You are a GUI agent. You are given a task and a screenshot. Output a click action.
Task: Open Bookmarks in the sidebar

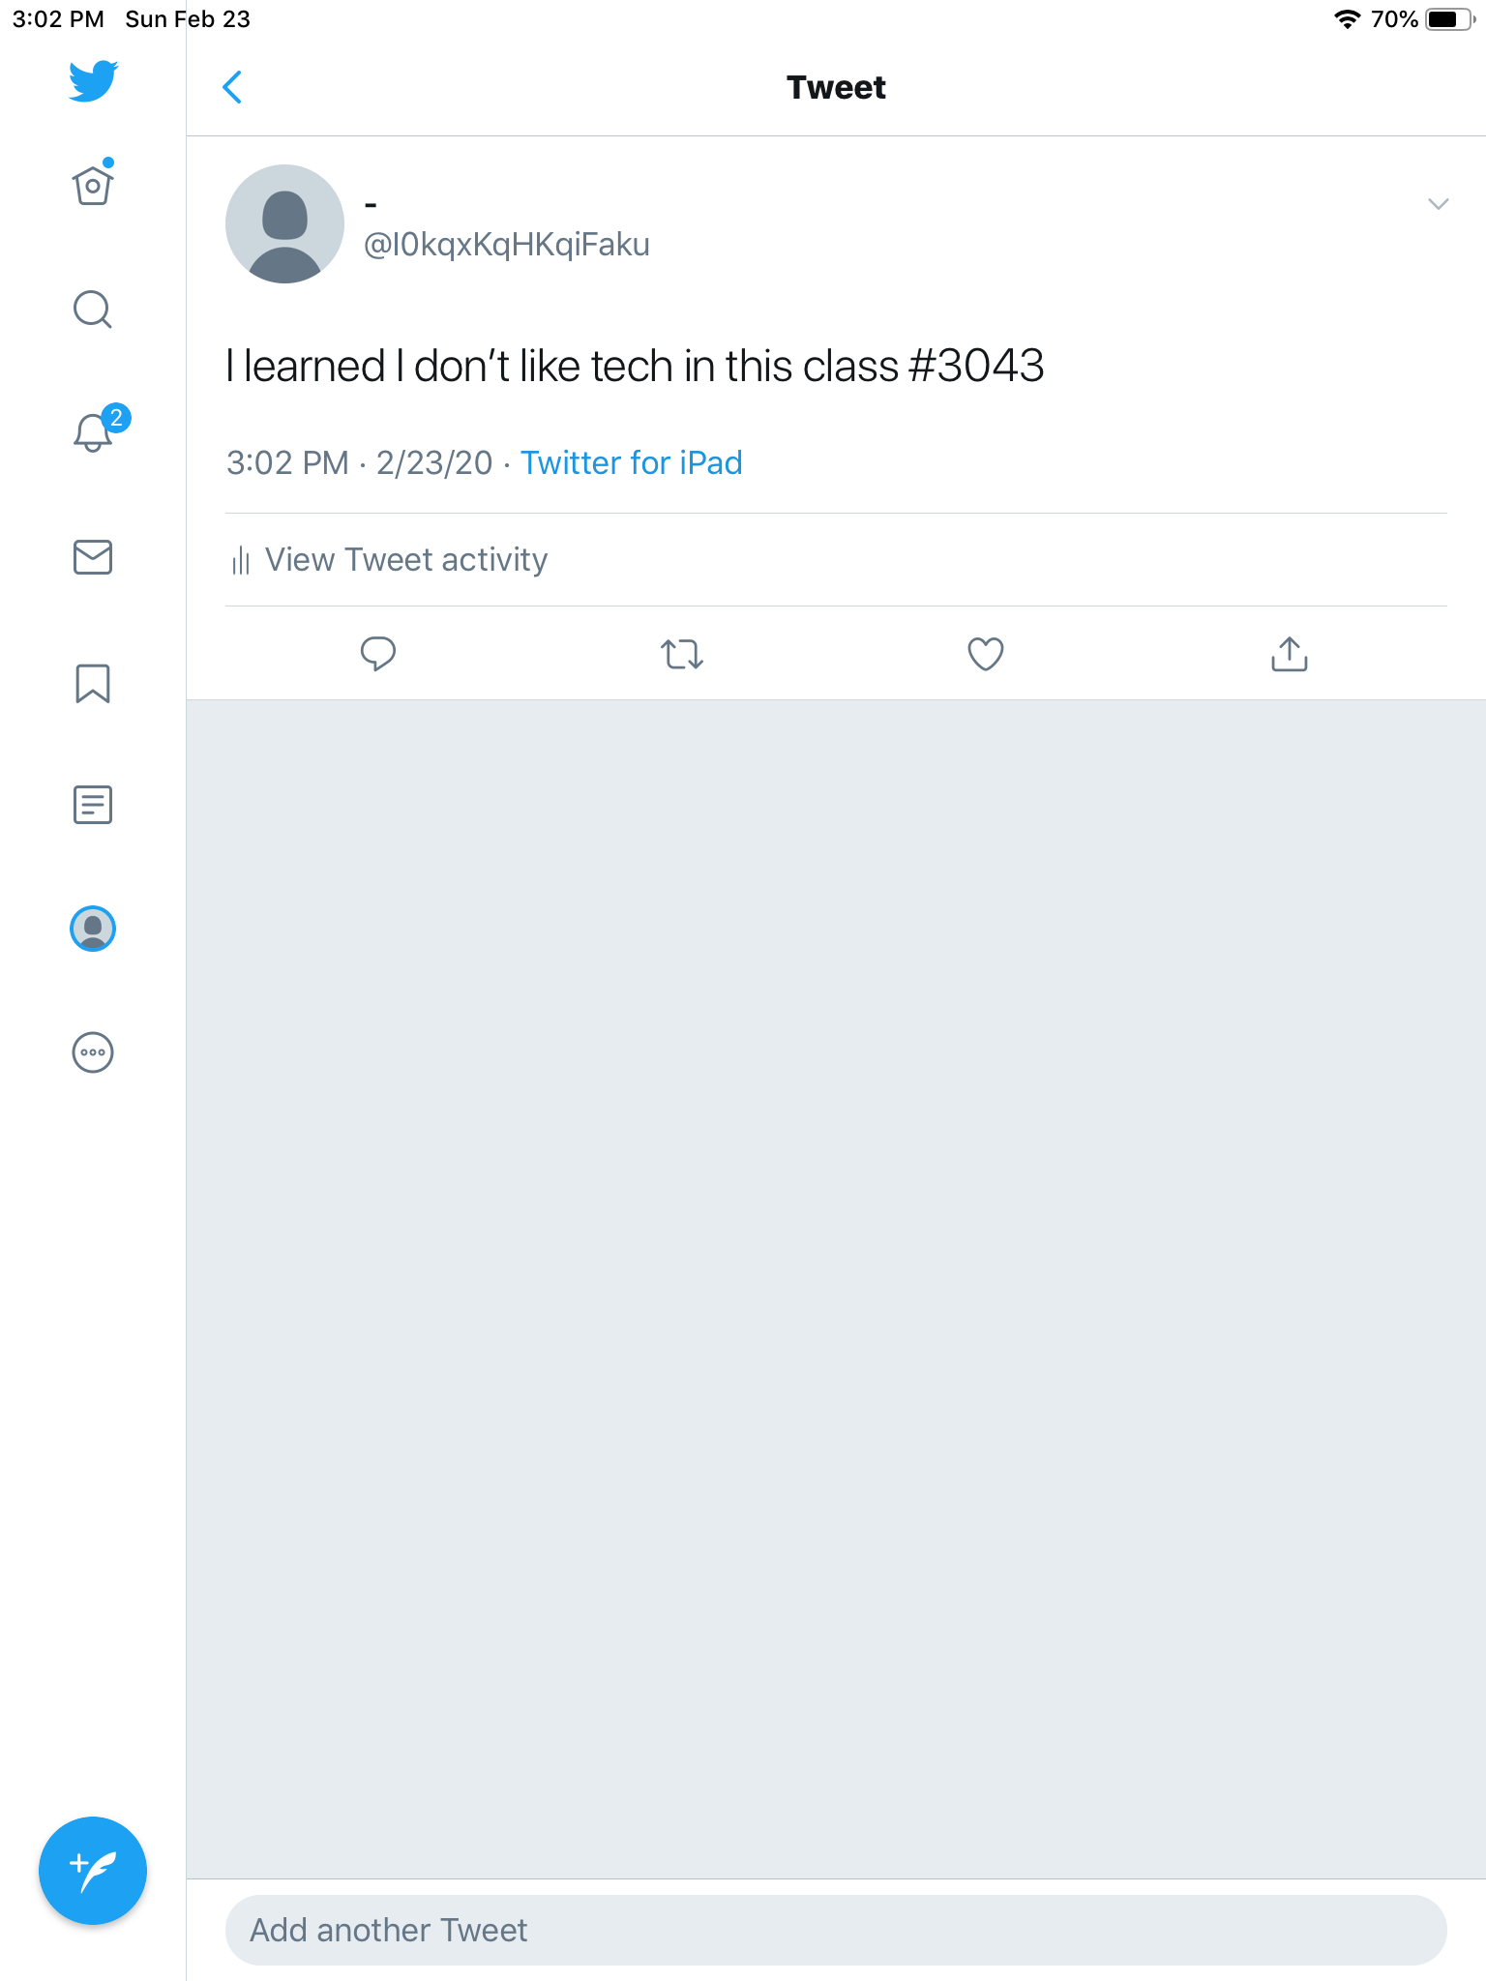tap(93, 683)
